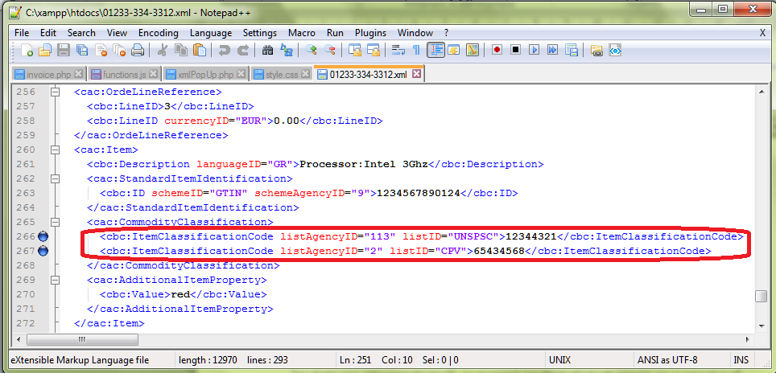Image resolution: width=776 pixels, height=373 pixels.
Task: Open the View menu
Action: coord(117,33)
